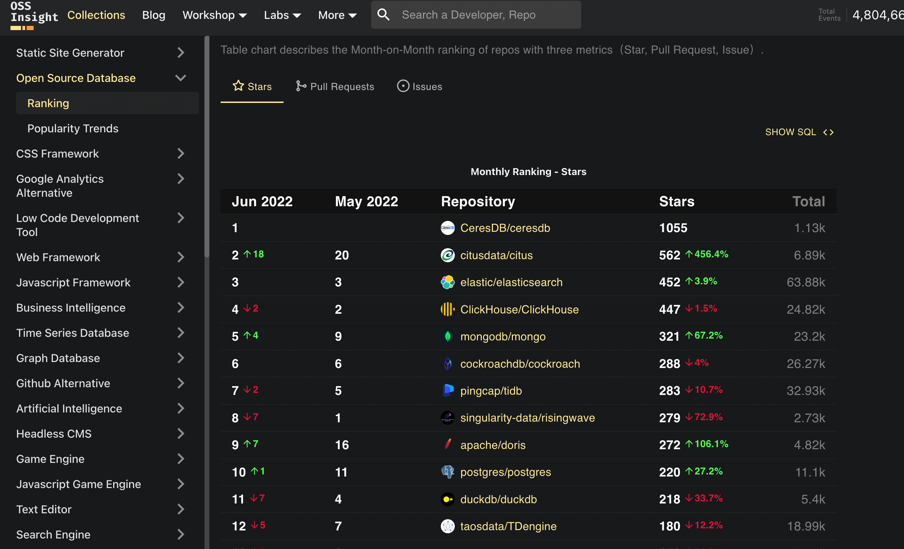Open postgres/postgres repository link
This screenshot has width=904, height=549.
(x=505, y=472)
